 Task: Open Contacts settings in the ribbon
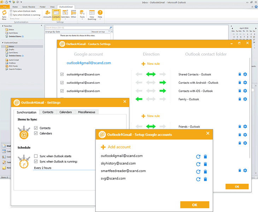click(x=56, y=15)
